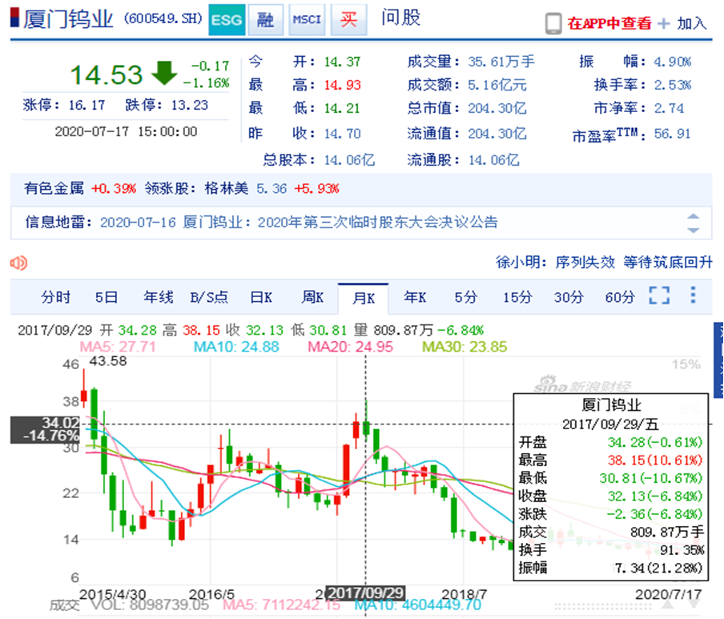Image resolution: width=724 pixels, height=619 pixels.
Task: Click the 成交量 value 35.61万手
Action: [501, 62]
